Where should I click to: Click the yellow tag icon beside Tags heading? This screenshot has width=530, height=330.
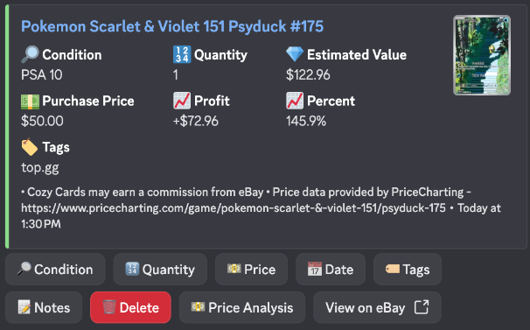[30, 147]
